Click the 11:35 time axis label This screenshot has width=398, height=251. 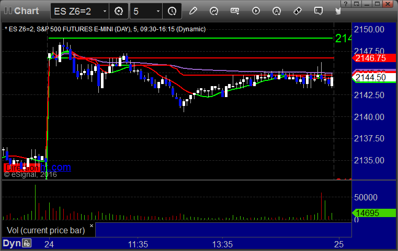click(x=138, y=244)
